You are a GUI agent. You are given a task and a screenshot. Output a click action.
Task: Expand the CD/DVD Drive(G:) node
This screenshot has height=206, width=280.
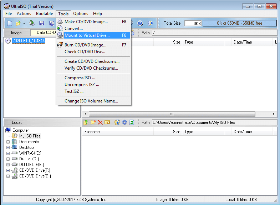[8, 176]
